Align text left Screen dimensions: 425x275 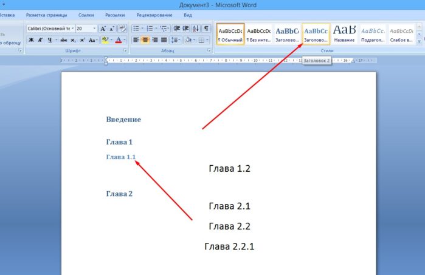pos(136,40)
